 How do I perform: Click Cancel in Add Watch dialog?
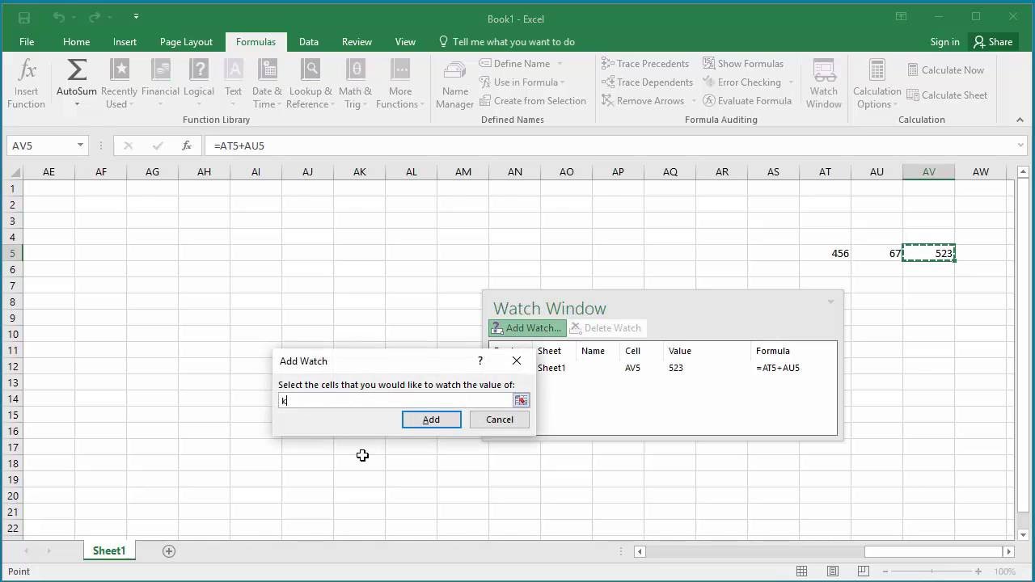(500, 420)
